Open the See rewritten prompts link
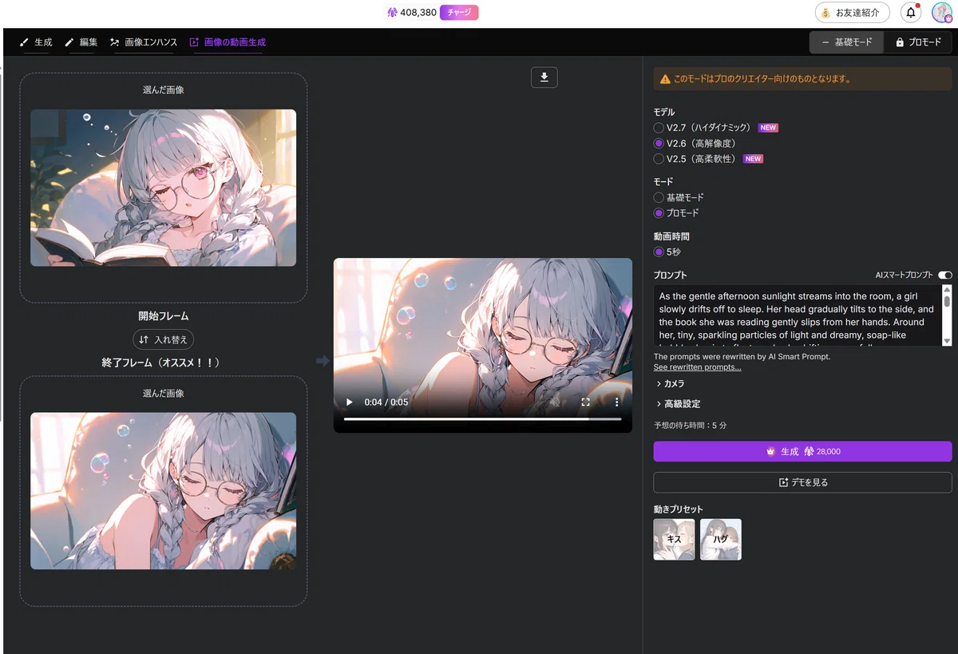 click(697, 367)
